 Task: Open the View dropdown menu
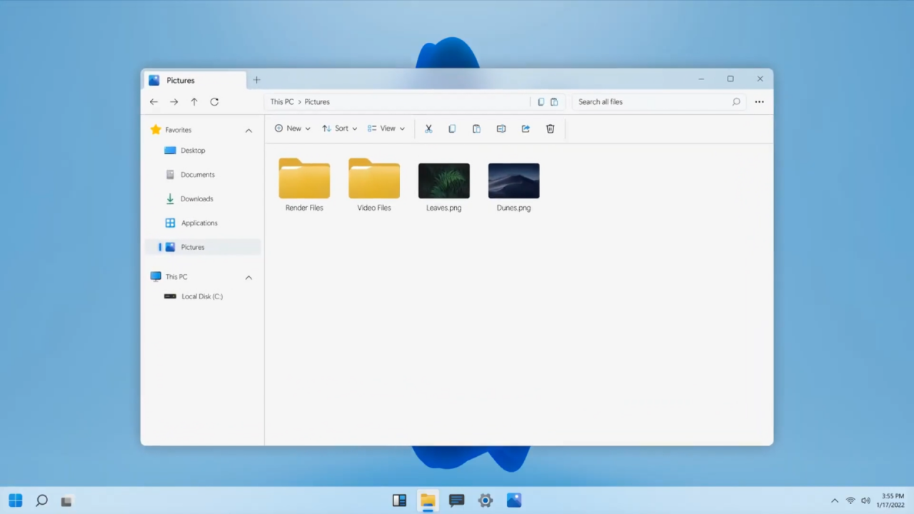(386, 128)
